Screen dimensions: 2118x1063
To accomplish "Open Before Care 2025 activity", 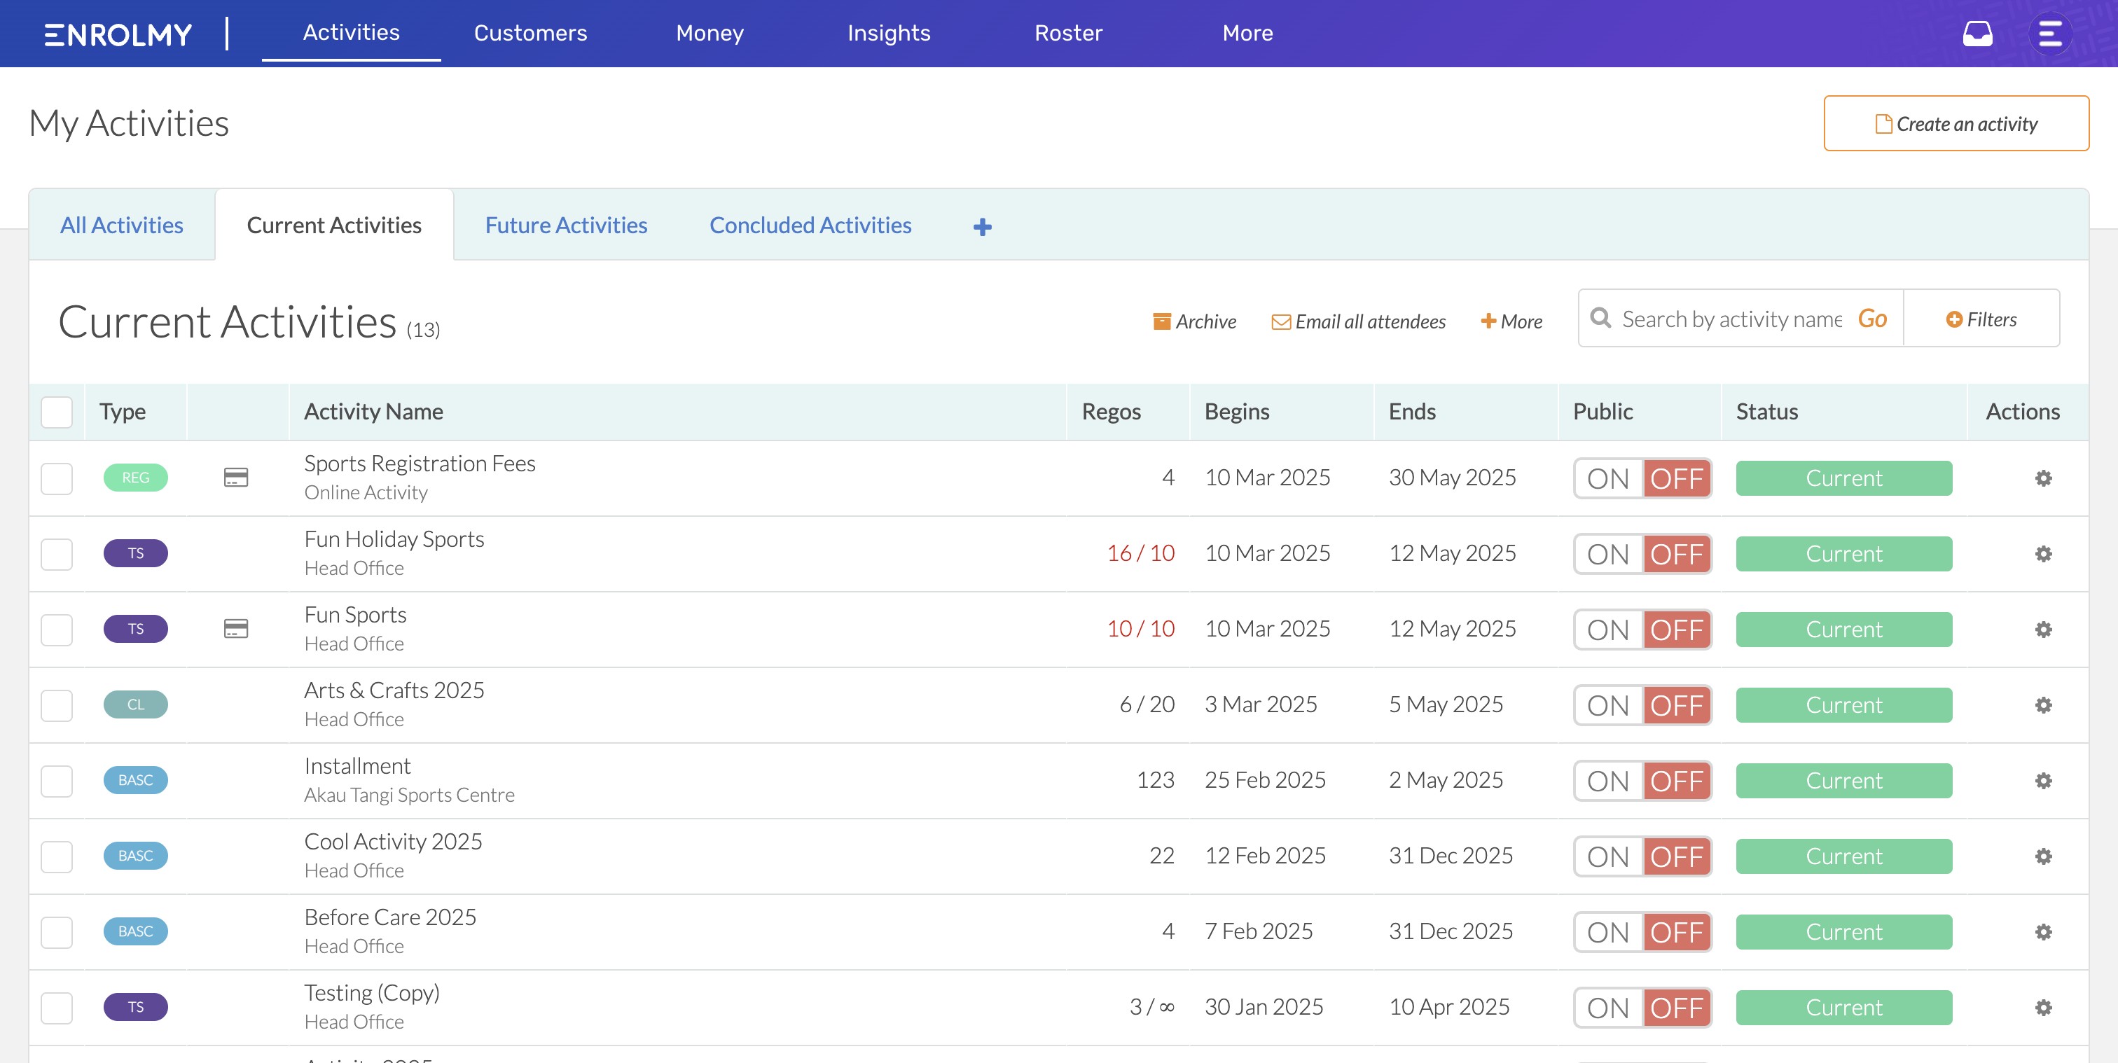I will pyautogui.click(x=391, y=917).
